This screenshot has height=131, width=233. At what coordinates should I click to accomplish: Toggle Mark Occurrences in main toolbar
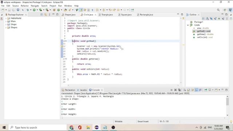(81, 10)
